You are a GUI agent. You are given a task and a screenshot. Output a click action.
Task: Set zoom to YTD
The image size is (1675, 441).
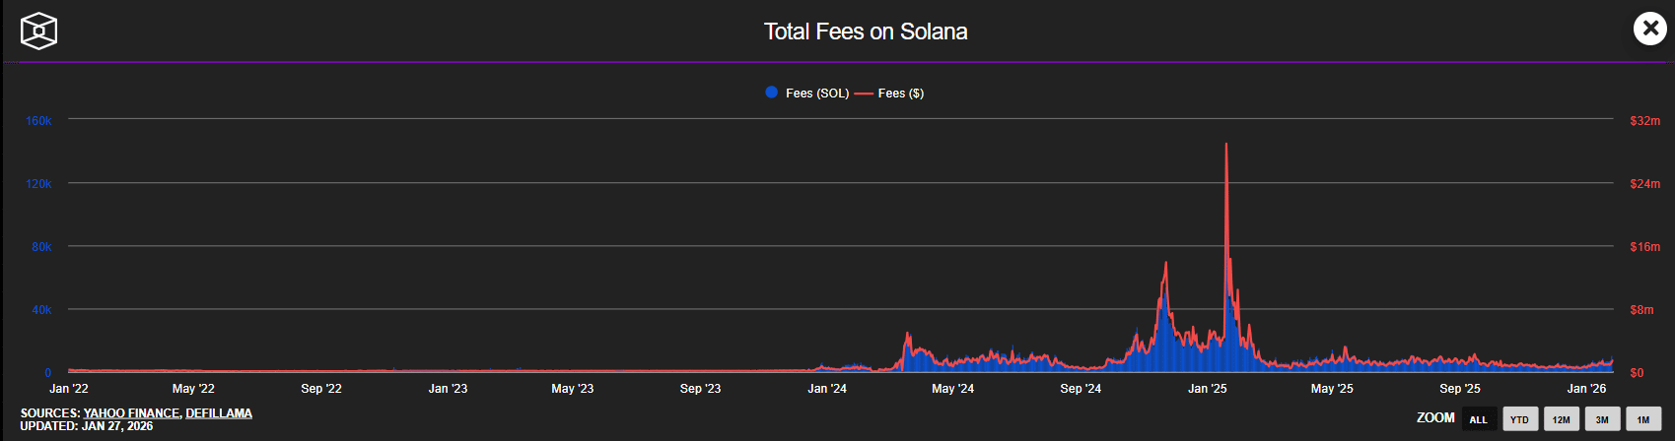(x=1519, y=419)
